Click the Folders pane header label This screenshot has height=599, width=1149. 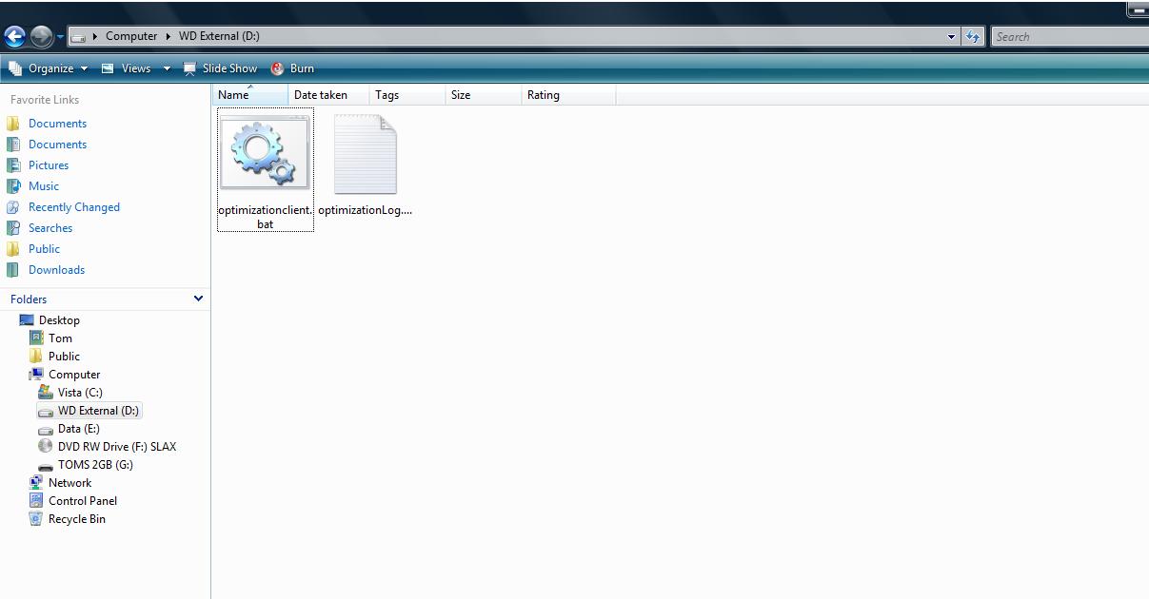[x=29, y=299]
